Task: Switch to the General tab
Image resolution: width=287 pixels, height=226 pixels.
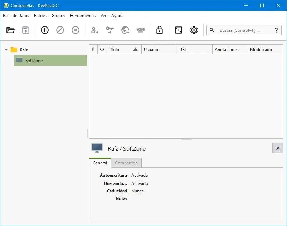Action: pos(100,163)
